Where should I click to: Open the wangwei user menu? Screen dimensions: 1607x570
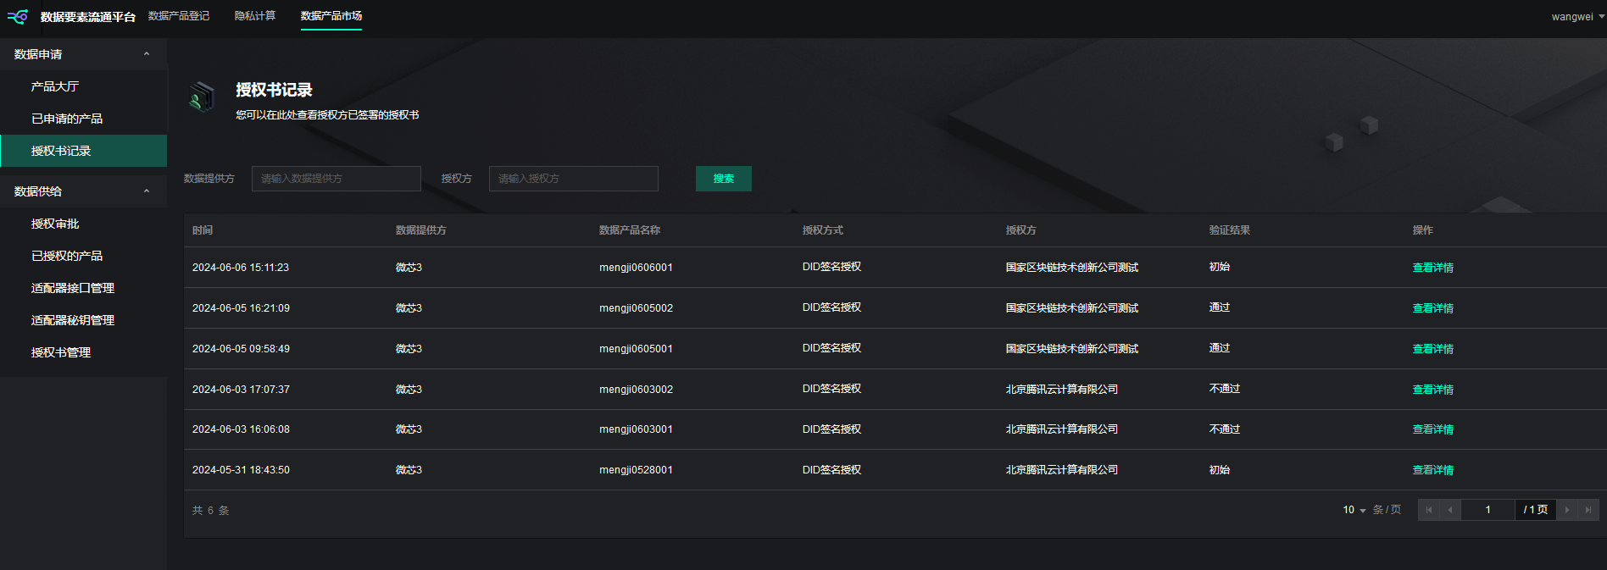point(1576,17)
